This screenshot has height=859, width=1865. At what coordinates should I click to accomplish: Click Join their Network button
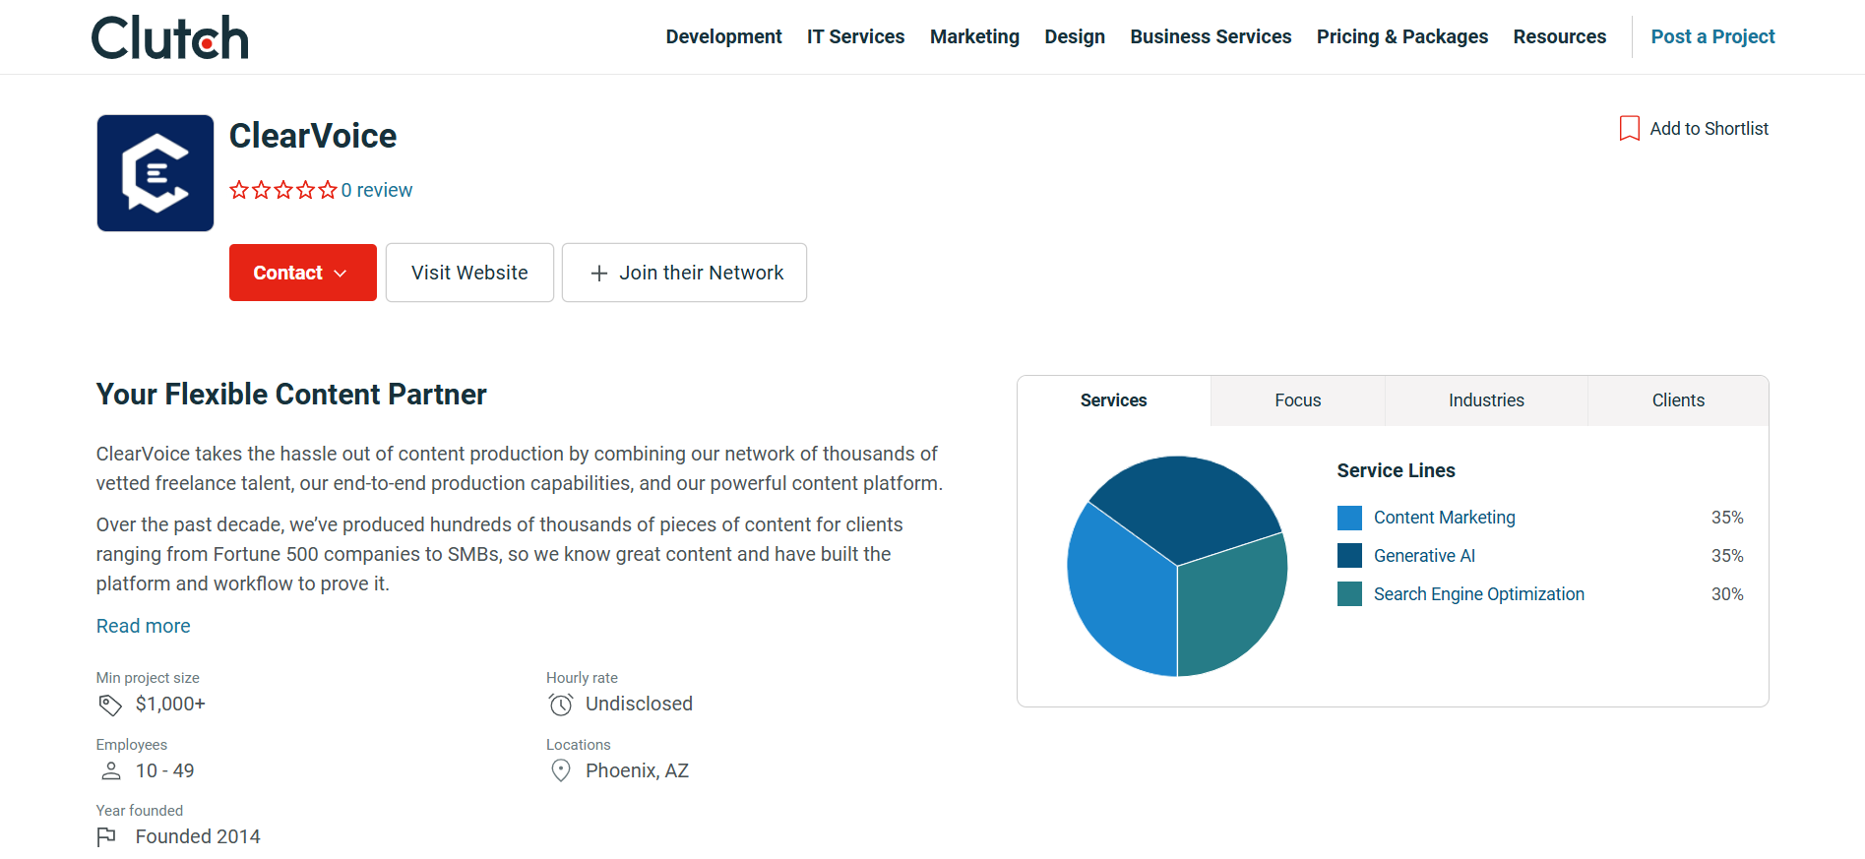point(684,273)
